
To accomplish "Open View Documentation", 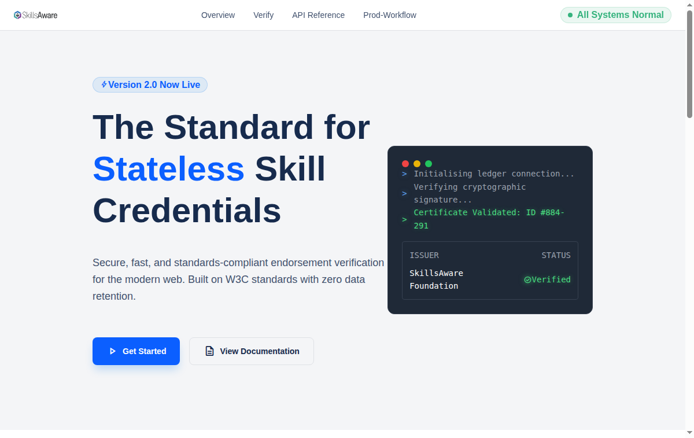I will tap(251, 351).
